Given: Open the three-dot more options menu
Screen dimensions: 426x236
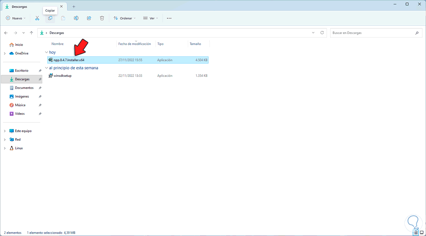Looking at the screenshot, I should click(169, 18).
